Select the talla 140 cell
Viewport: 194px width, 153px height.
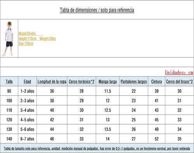[x=9, y=139]
